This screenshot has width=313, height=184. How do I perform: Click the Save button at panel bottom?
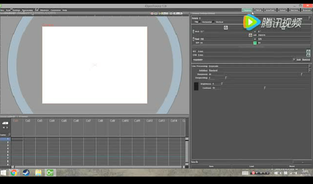211,166
